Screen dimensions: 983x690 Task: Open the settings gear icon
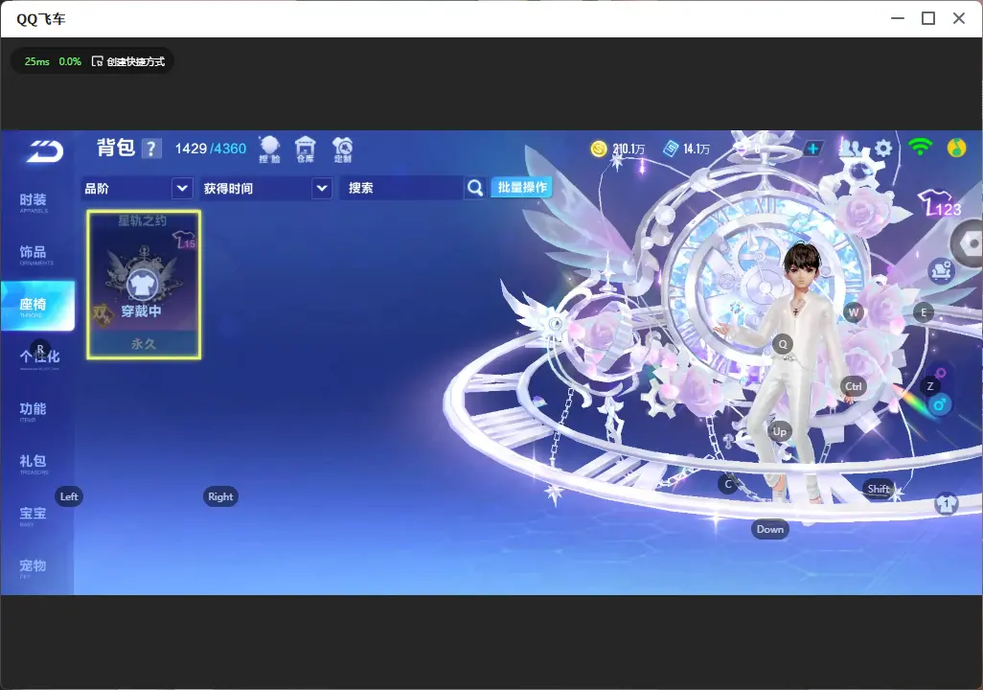click(x=883, y=148)
